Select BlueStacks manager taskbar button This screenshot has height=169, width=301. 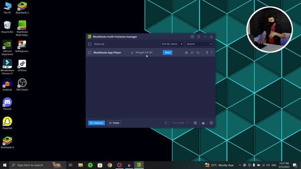(x=139, y=165)
